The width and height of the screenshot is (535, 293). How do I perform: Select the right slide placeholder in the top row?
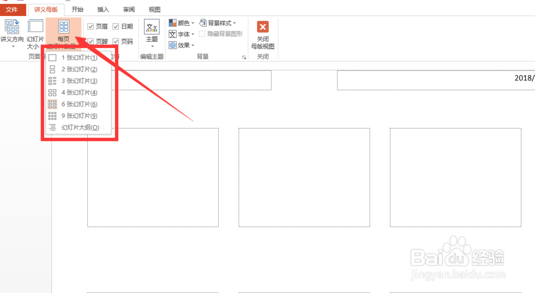click(455, 178)
